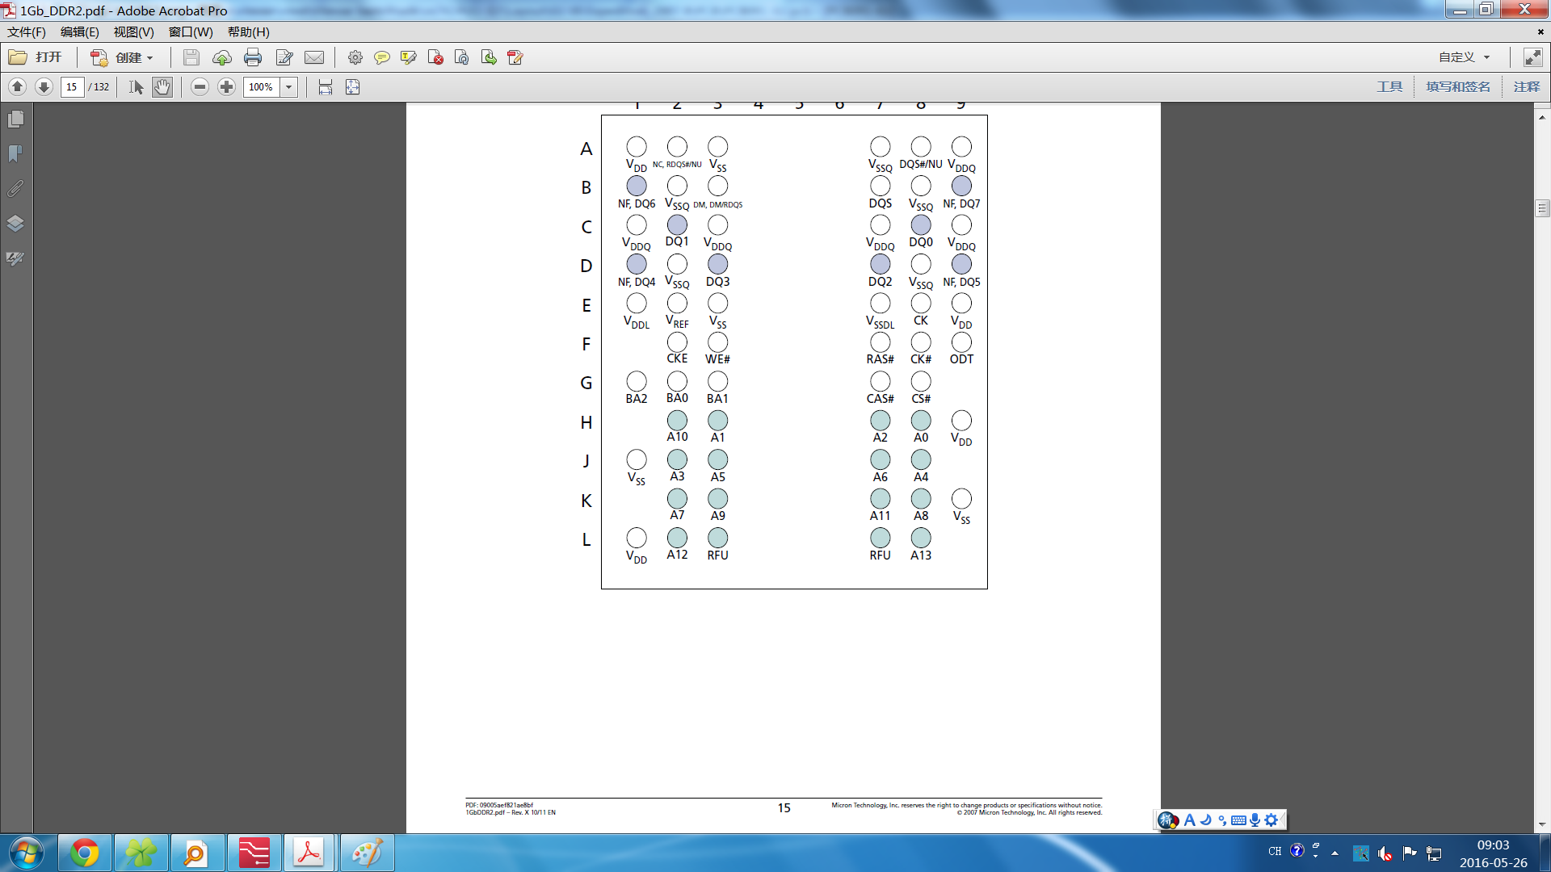Click the page number input field
Screen dimensions: 1551x872
tap(72, 87)
